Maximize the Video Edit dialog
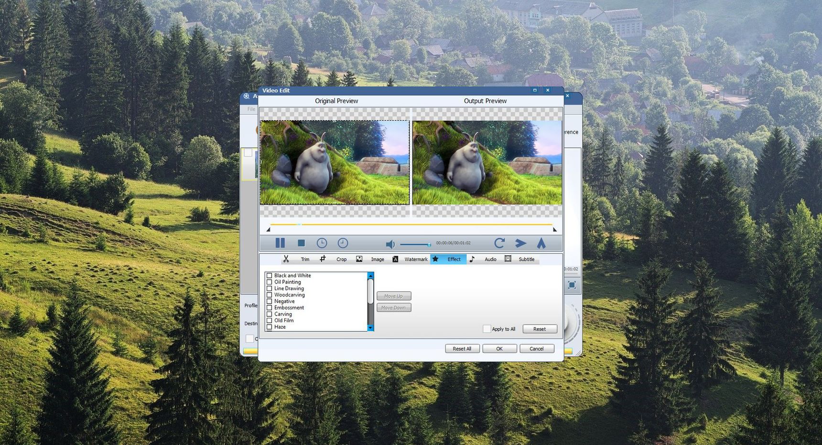Viewport: 822px width, 445px height. coord(535,90)
